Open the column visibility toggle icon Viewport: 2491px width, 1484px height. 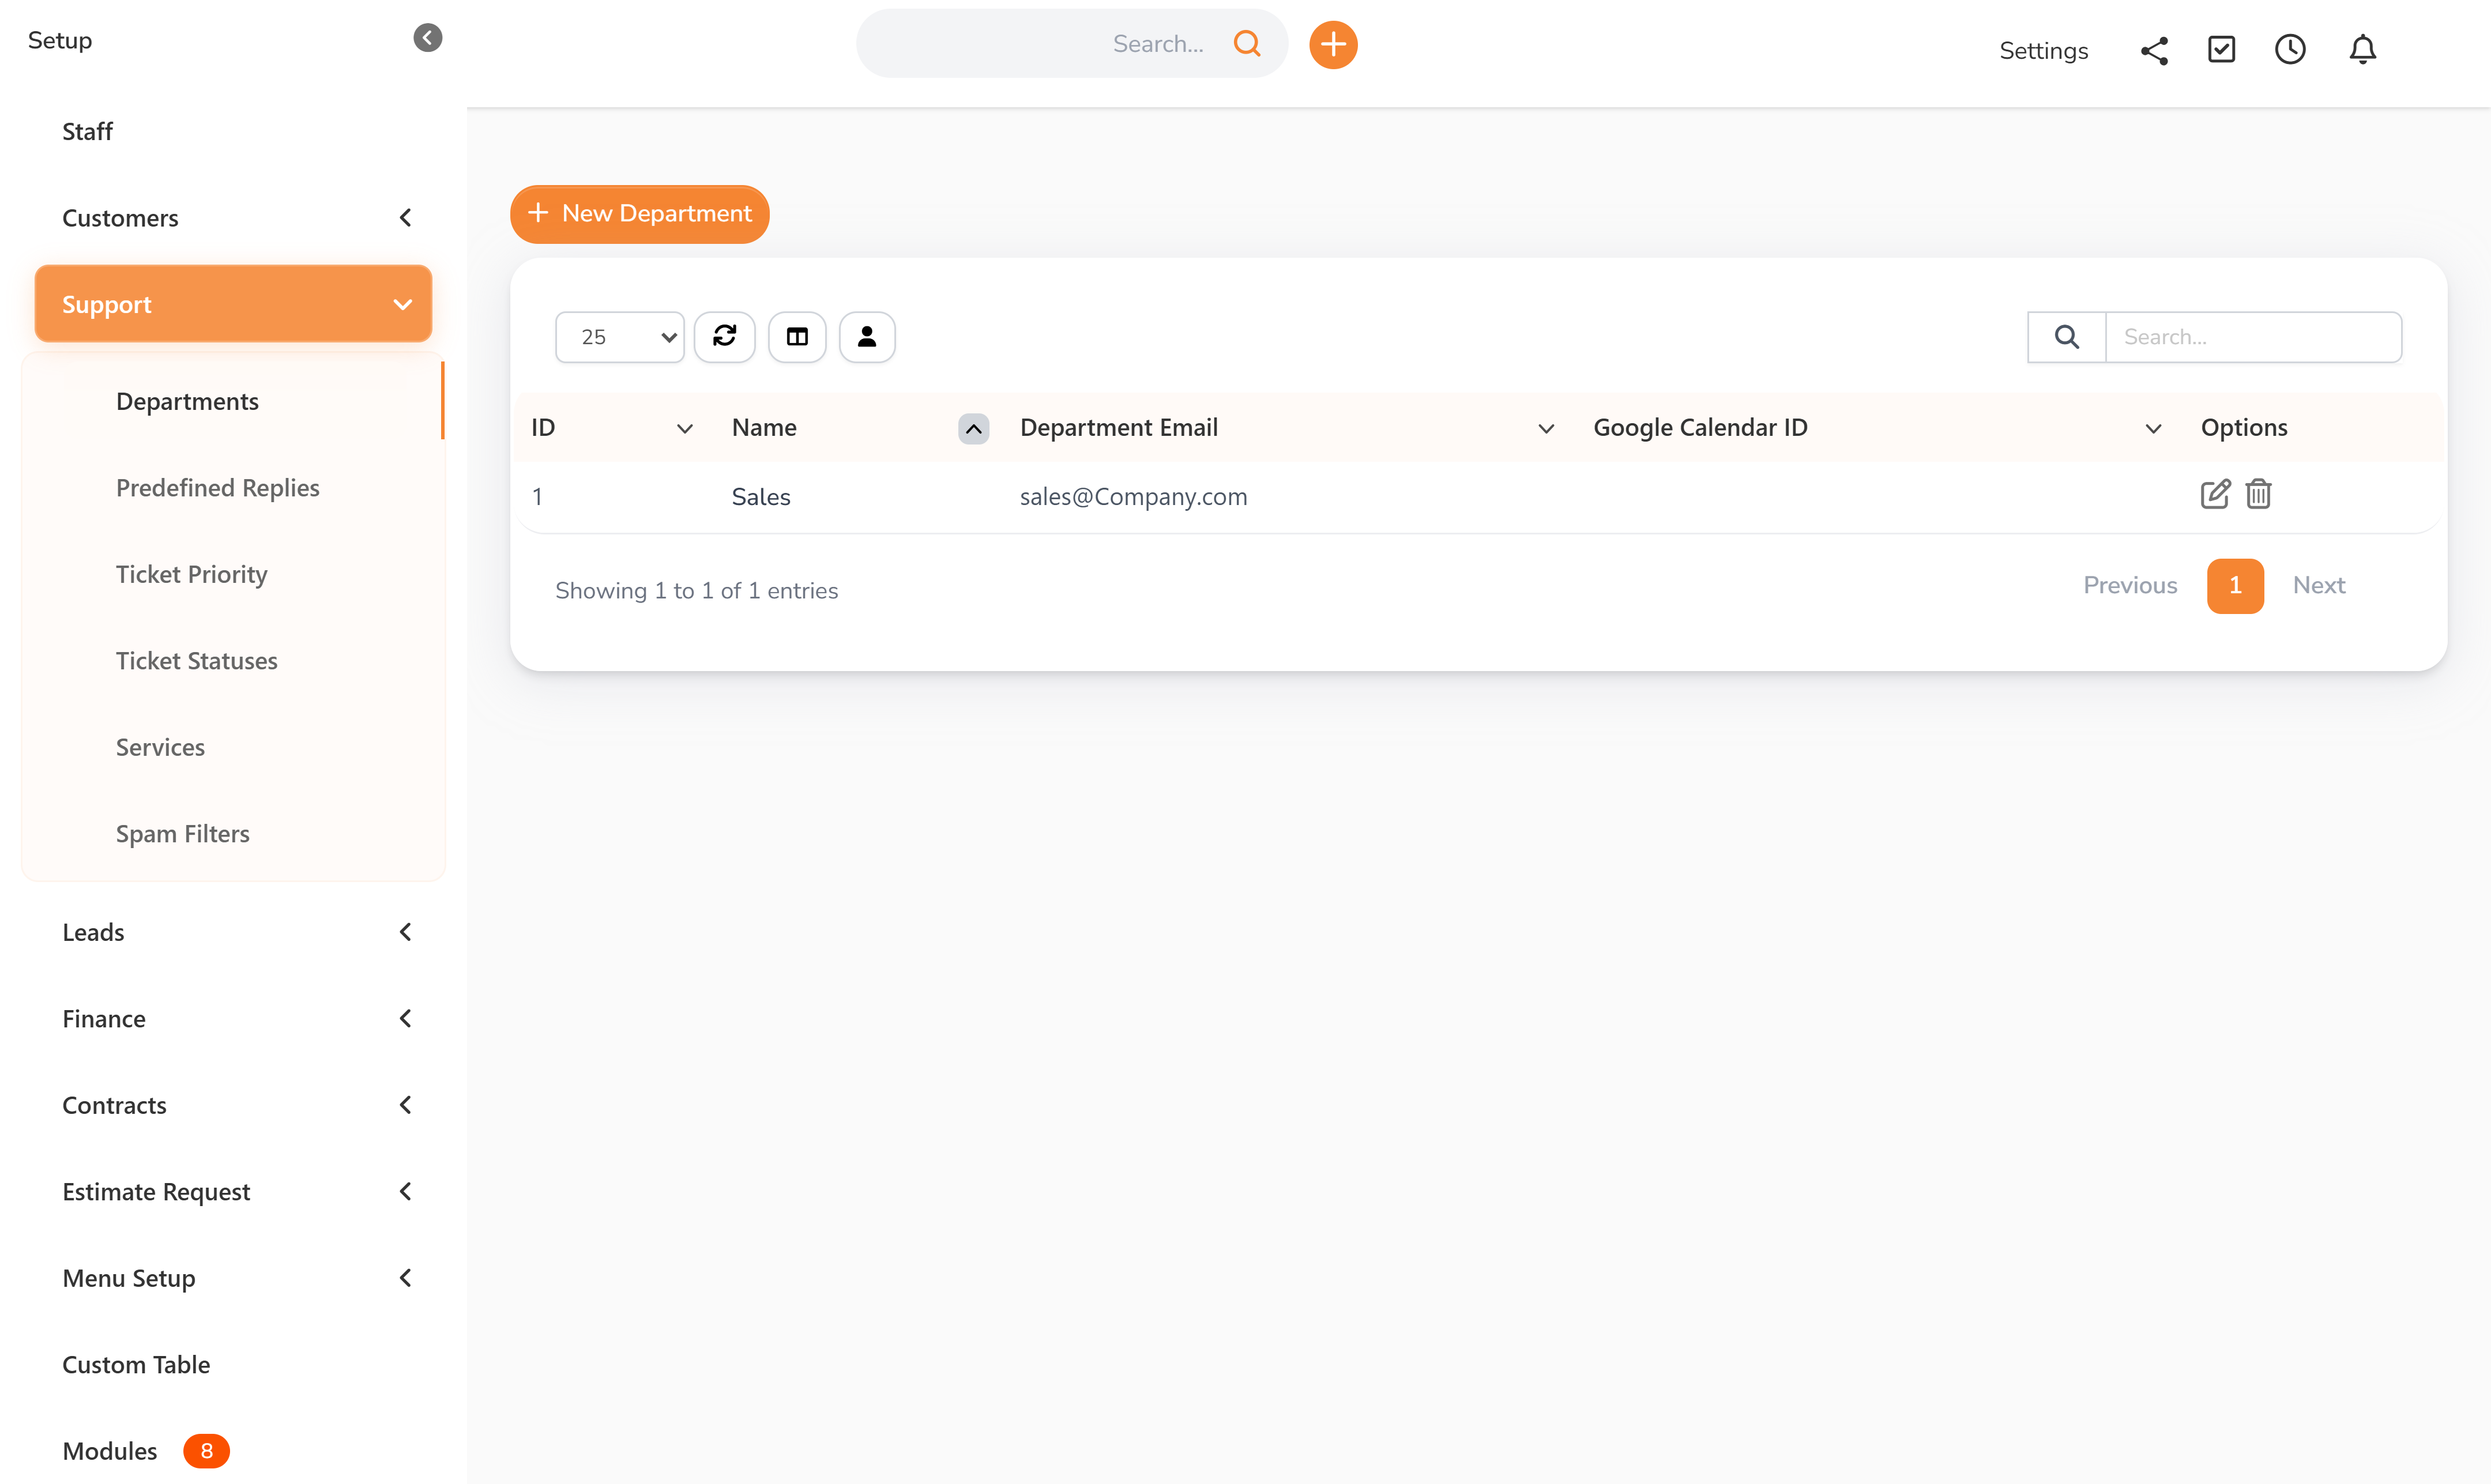click(796, 337)
